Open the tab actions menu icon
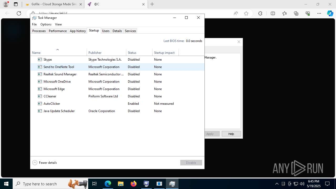The image size is (336, 189). coord(16,4)
